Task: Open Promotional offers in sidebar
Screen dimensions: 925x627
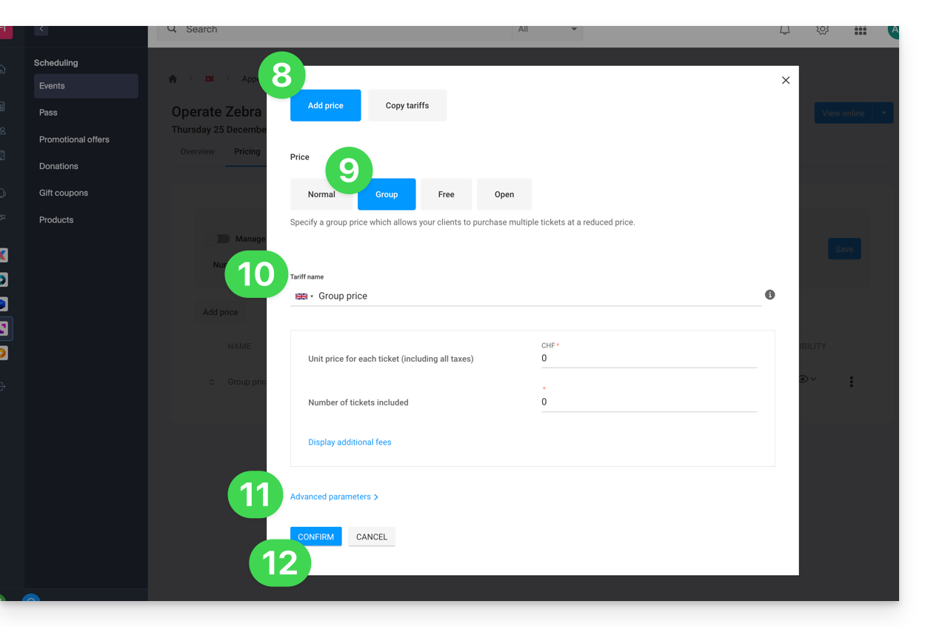Action: click(74, 139)
